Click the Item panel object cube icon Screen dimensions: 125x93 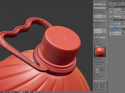(95, 37)
